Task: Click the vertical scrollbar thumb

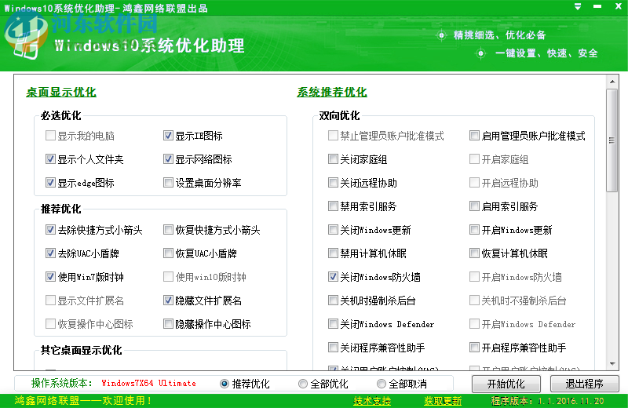Action: pyautogui.click(x=612, y=140)
